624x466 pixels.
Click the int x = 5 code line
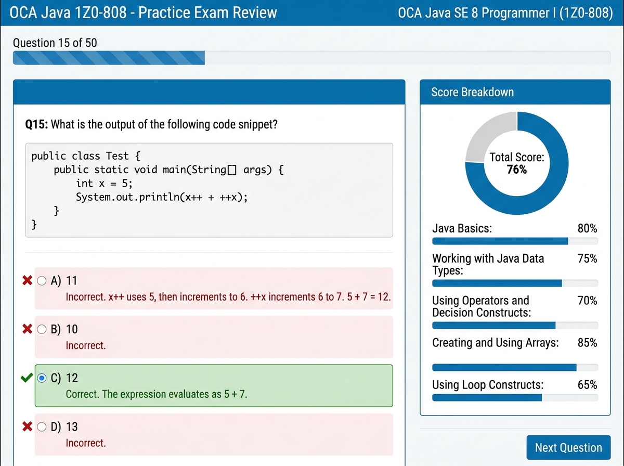pyautogui.click(x=104, y=184)
